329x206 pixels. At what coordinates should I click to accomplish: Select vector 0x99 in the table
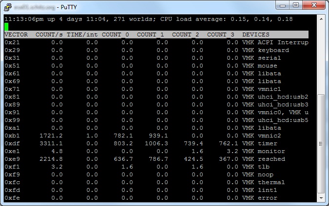point(12,120)
